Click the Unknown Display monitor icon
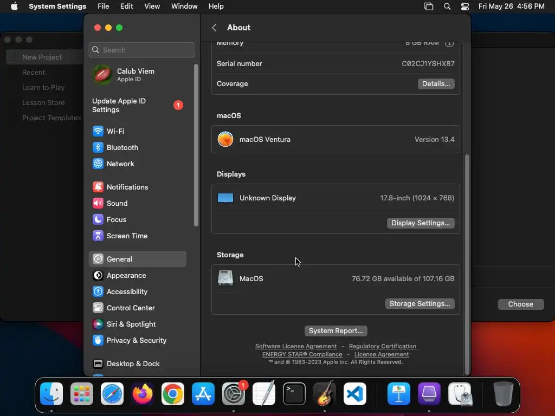This screenshot has height=416, width=555. (225, 198)
